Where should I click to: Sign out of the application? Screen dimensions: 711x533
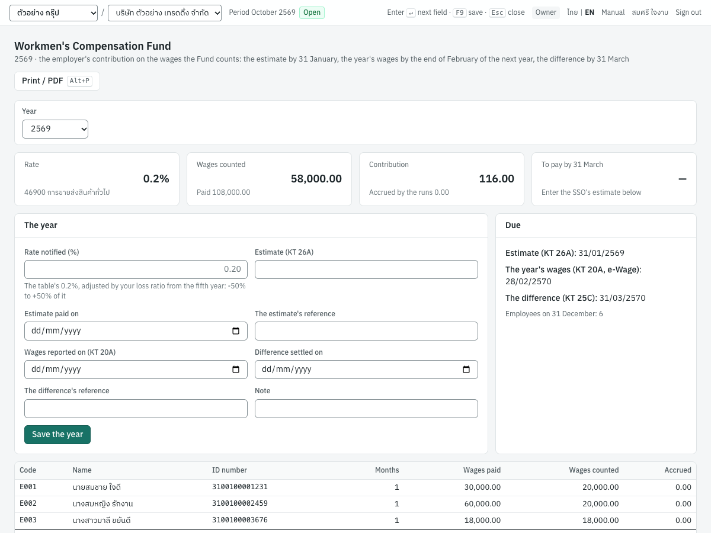click(x=688, y=12)
